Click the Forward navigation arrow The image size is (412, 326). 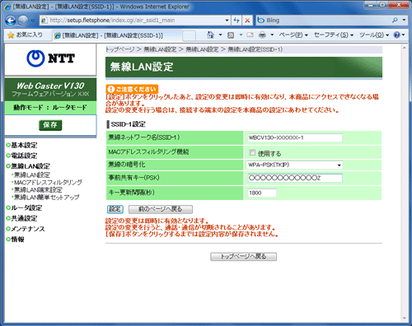pyautogui.click(x=23, y=21)
